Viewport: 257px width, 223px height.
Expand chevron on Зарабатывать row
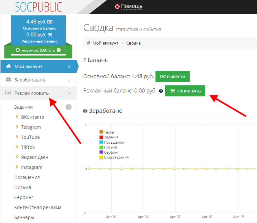tap(69, 80)
